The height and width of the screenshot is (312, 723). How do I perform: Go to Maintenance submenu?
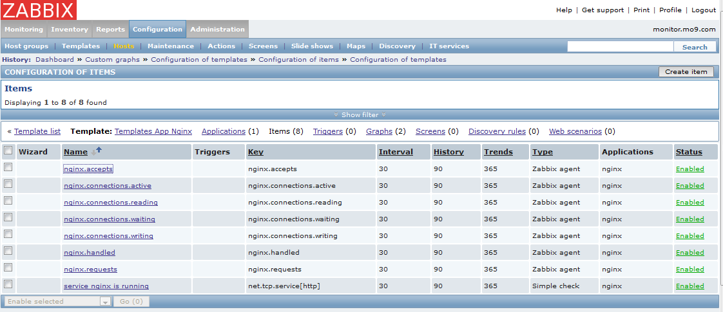tap(171, 46)
